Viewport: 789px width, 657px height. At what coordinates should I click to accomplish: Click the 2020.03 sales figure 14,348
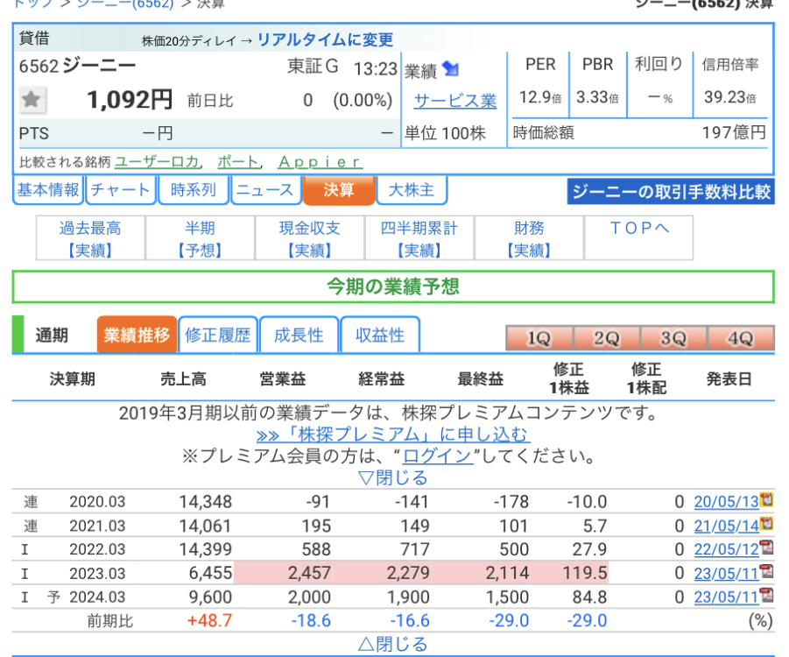point(206,501)
